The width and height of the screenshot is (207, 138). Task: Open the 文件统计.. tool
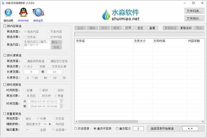pyautogui.click(x=195, y=18)
